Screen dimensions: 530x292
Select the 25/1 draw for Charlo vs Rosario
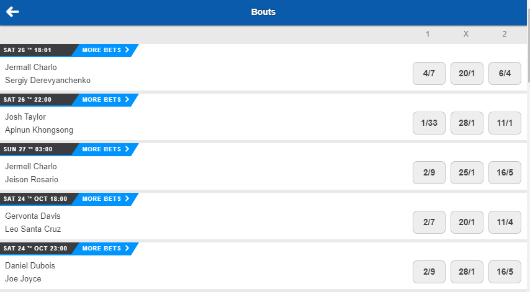click(467, 172)
